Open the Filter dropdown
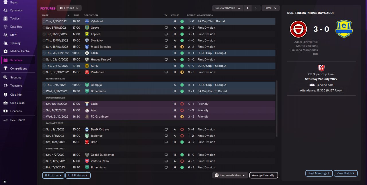367x185 pixels. click(x=270, y=8)
